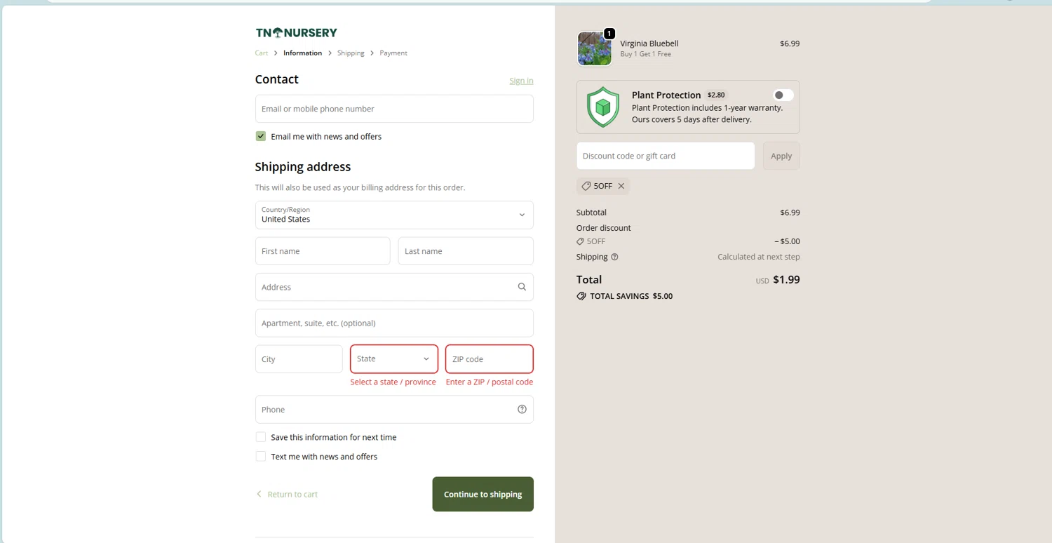The height and width of the screenshot is (543, 1052).
Task: Click the phone field help question icon
Action: tap(522, 410)
